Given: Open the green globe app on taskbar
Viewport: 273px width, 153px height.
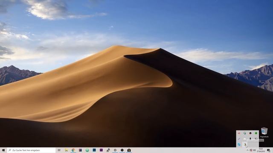Looking at the screenshot, I should [87, 150].
